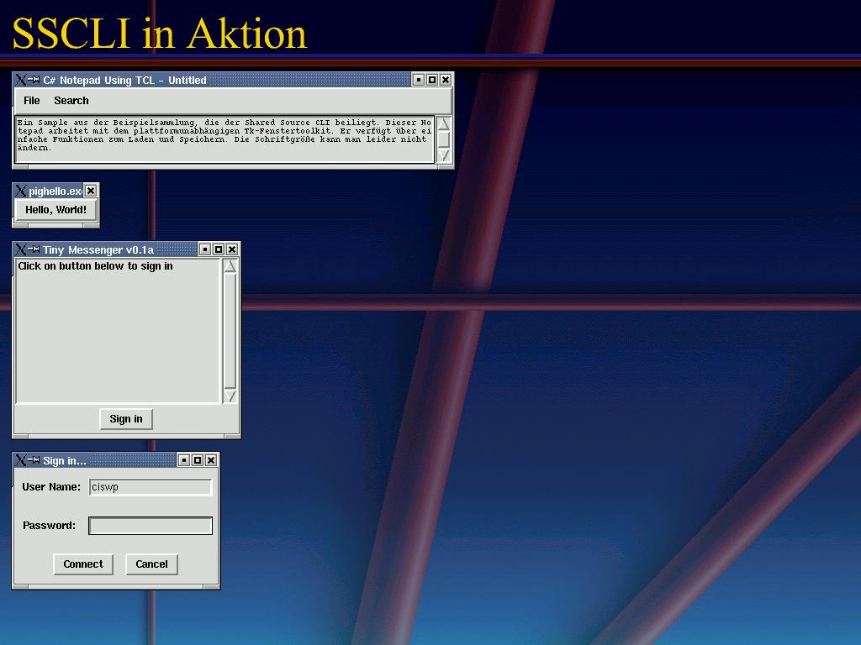Viewport: 861px width, 645px height.
Task: Maximize the Tiny Messenger window
Action: (x=219, y=249)
